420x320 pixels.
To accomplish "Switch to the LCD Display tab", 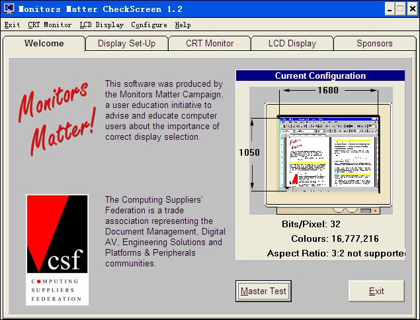I will pyautogui.click(x=292, y=44).
